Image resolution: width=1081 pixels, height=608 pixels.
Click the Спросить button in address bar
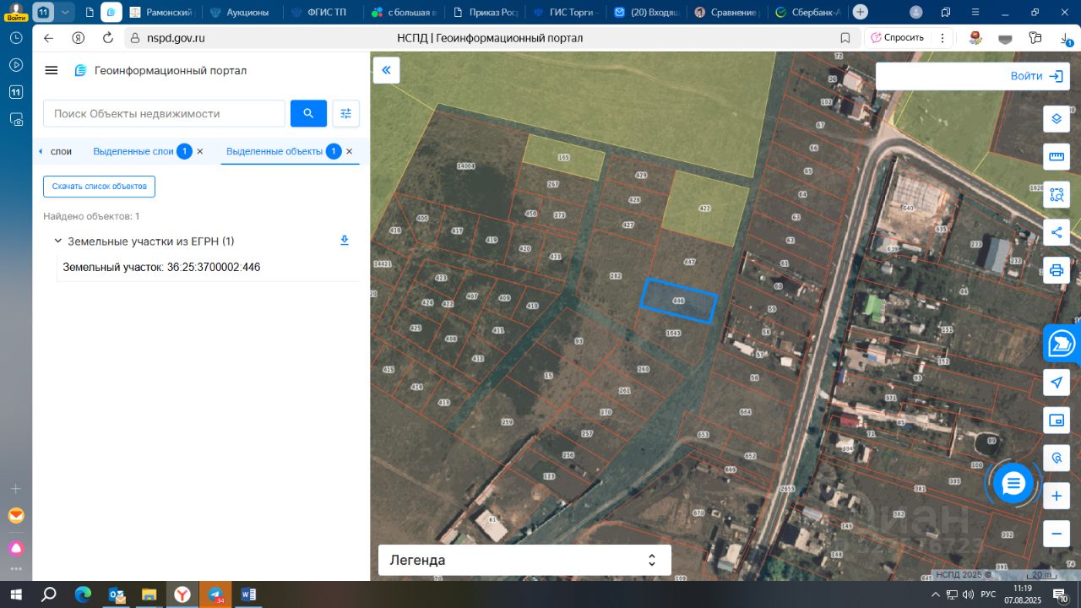click(x=898, y=38)
